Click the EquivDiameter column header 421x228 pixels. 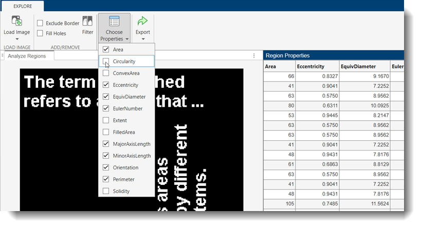coord(364,66)
